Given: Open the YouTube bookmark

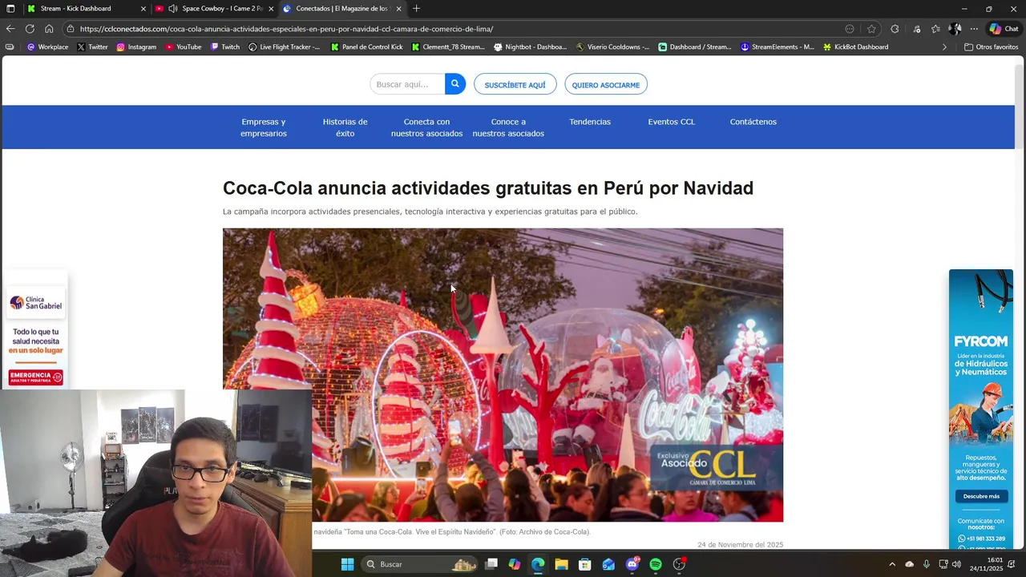Looking at the screenshot, I should 184,47.
